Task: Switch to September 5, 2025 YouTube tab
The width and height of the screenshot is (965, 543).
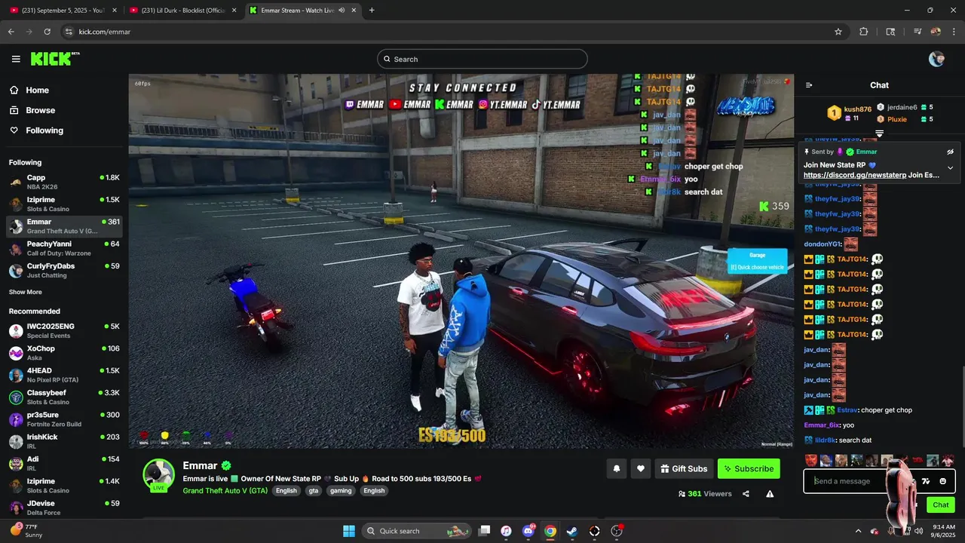Action: pyautogui.click(x=62, y=11)
